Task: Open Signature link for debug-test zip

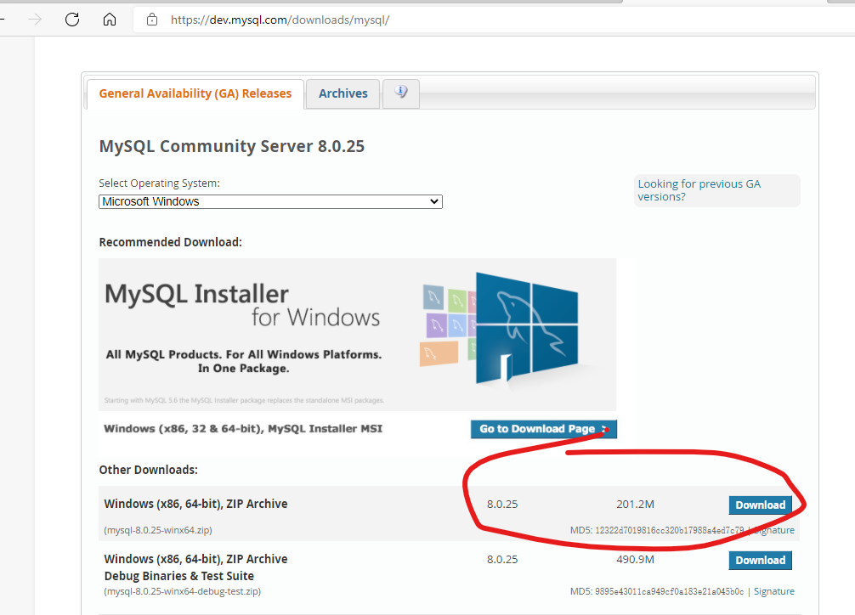Action: tap(773, 591)
